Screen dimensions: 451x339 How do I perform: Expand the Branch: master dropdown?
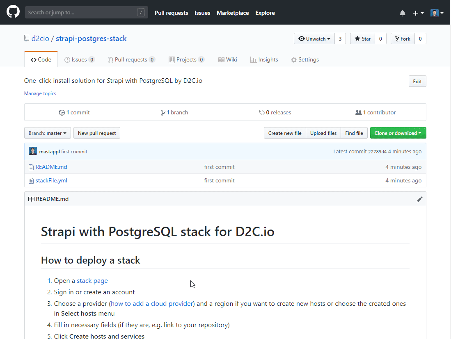point(48,133)
